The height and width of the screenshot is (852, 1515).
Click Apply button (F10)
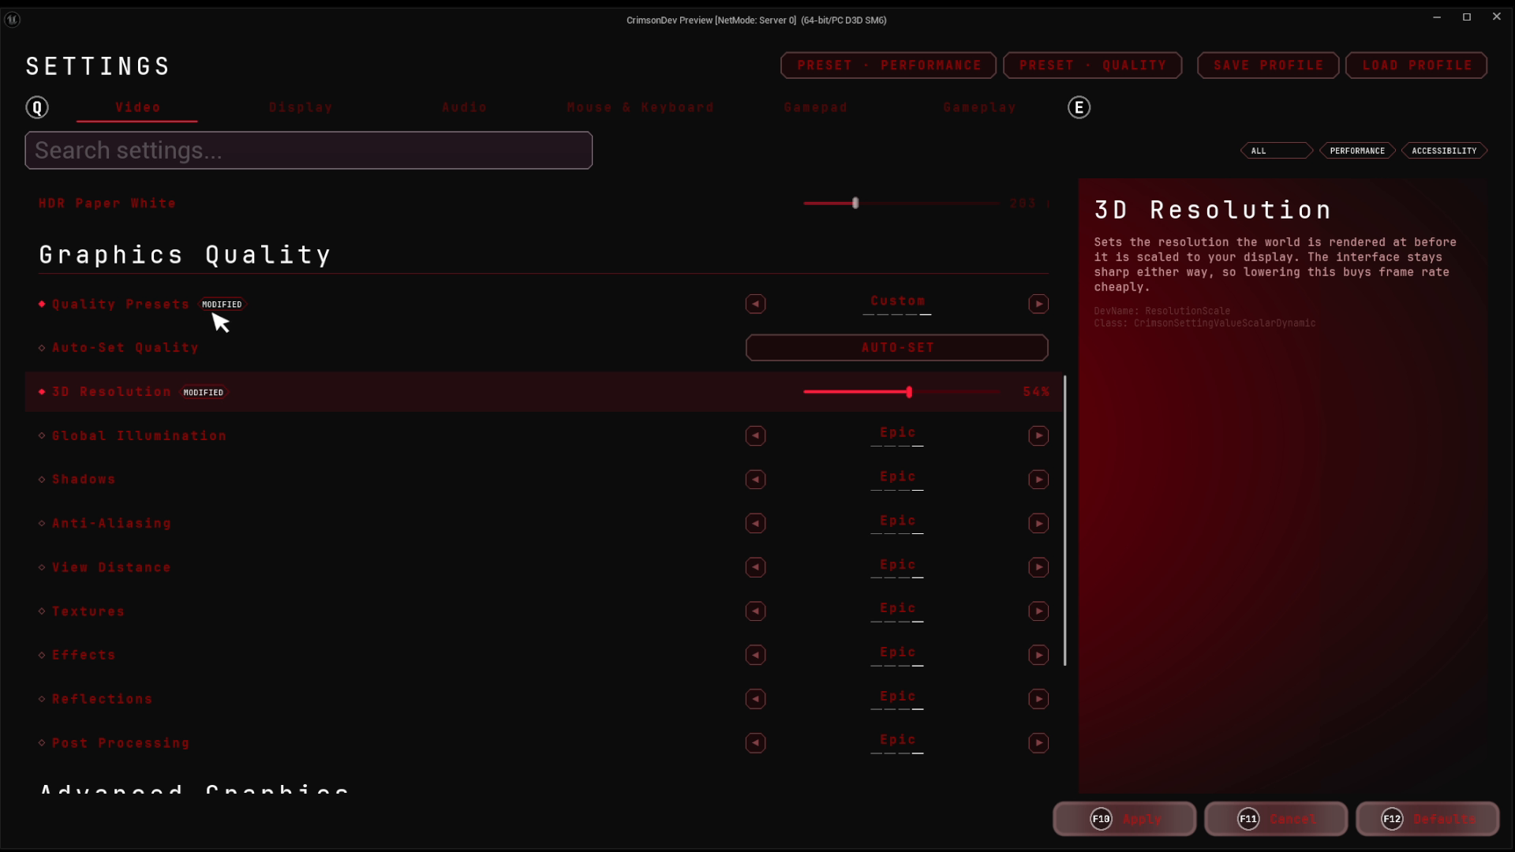point(1124,819)
